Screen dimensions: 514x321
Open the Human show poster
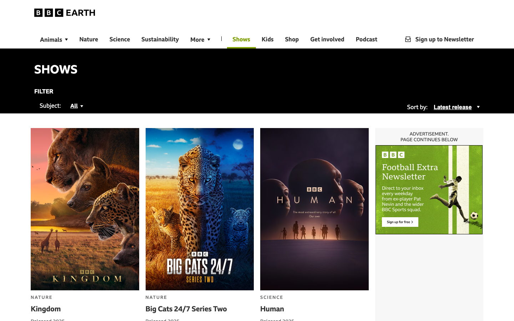pyautogui.click(x=314, y=209)
